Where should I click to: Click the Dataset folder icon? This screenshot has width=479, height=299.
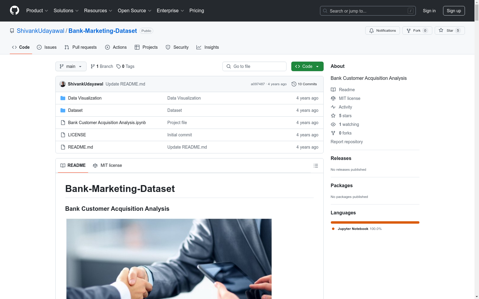click(63, 110)
